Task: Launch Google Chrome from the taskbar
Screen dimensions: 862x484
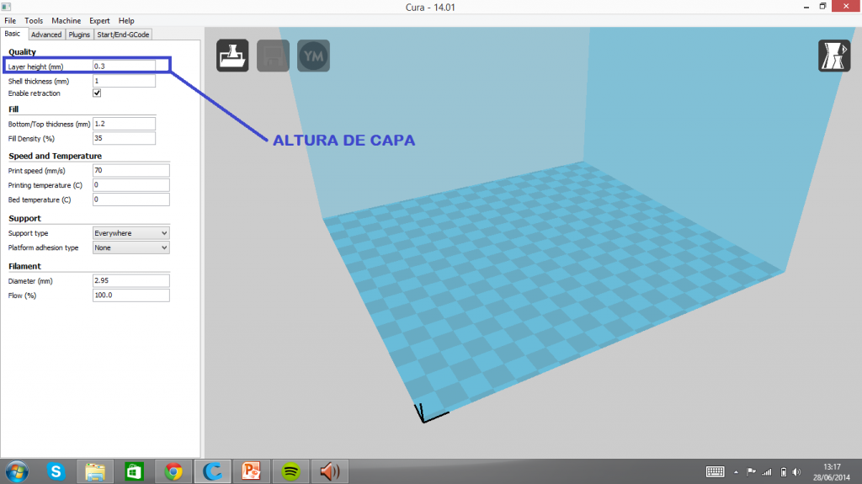Action: pos(174,471)
